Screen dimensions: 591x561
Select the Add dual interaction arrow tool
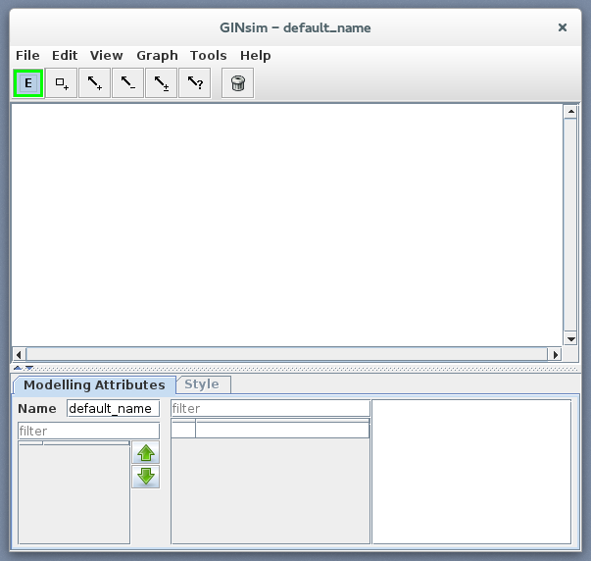(161, 83)
